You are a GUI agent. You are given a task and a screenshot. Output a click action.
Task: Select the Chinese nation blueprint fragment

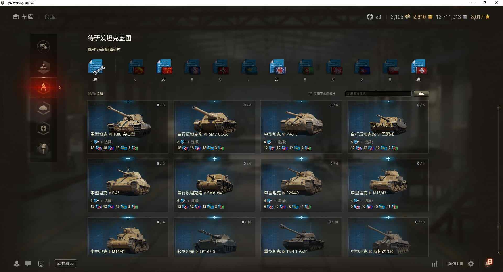pyautogui.click(x=164, y=67)
